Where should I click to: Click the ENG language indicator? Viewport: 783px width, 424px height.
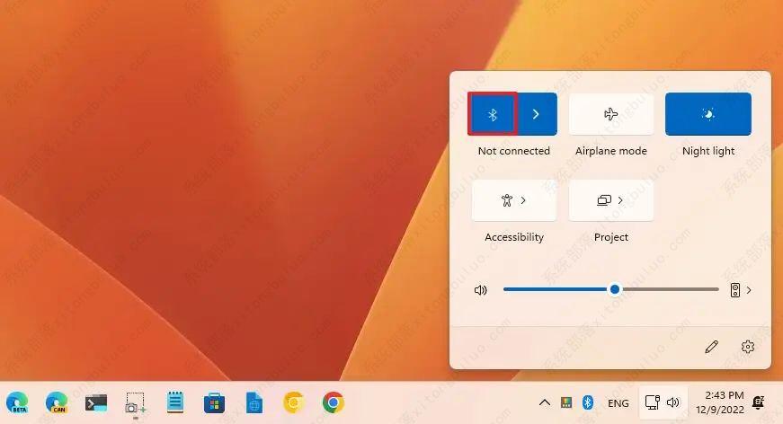pos(618,402)
